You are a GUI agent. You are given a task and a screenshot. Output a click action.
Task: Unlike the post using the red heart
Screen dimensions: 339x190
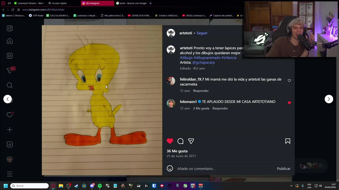pos(170,141)
